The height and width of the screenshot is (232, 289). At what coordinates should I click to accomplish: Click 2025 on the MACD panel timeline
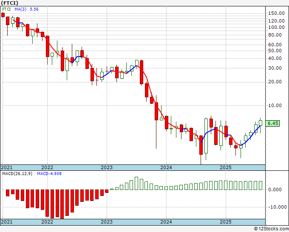(x=226, y=222)
